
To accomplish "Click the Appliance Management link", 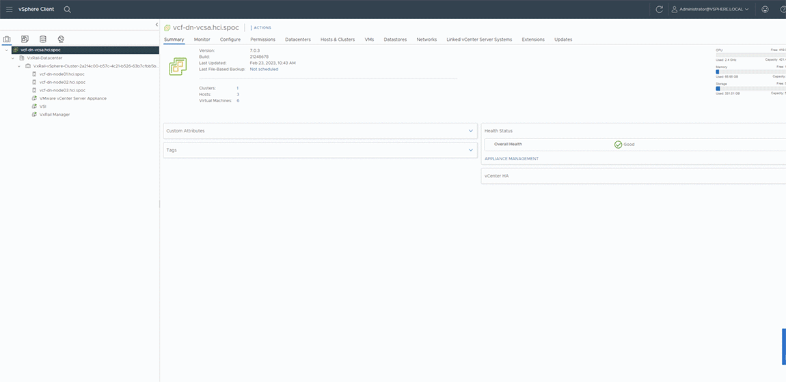I will pyautogui.click(x=511, y=158).
